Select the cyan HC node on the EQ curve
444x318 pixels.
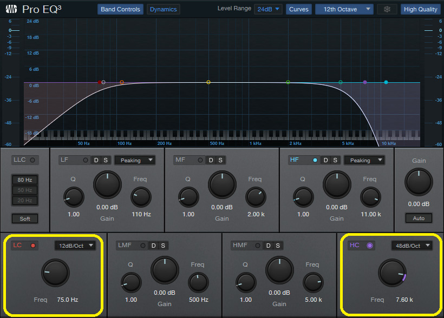coord(386,81)
